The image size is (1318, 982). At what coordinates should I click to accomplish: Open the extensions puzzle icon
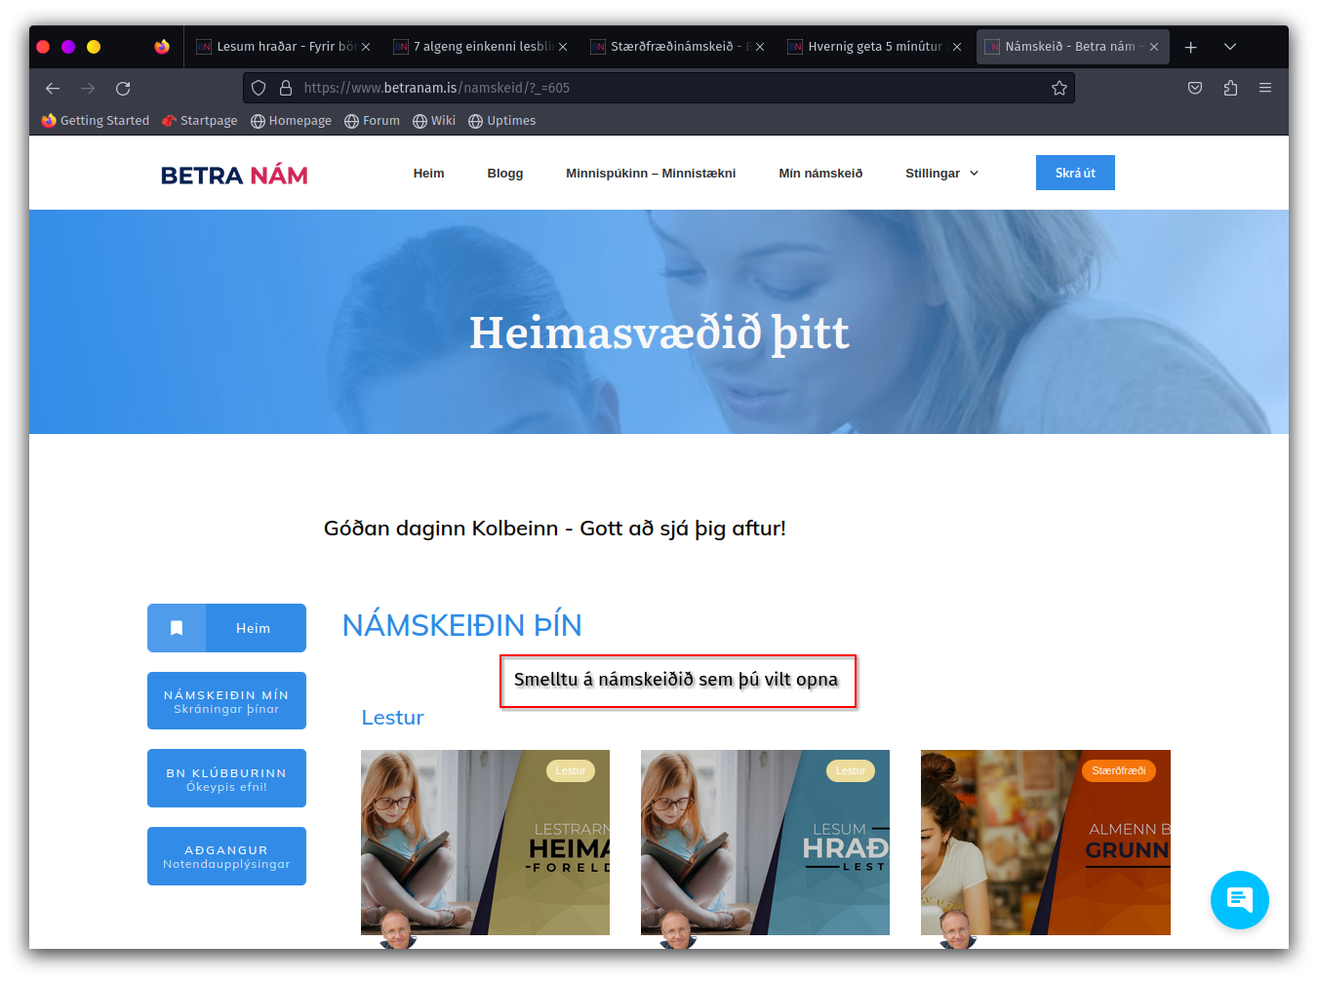pos(1230,88)
